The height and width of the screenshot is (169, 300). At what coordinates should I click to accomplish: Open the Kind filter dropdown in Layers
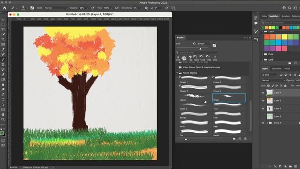270,75
